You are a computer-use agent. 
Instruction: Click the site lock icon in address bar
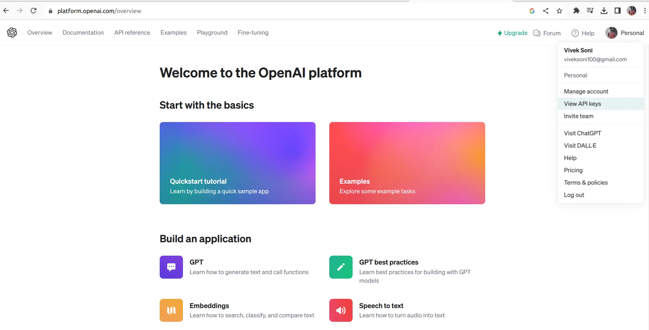click(51, 11)
